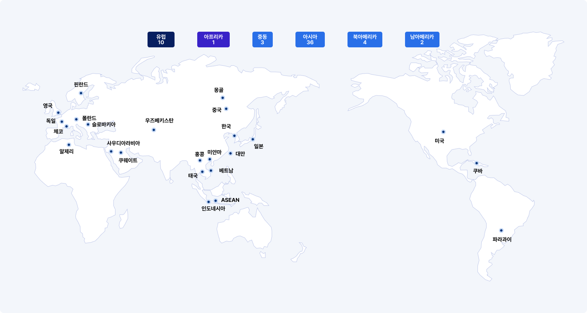587x313 pixels.
Task: Click the 몽골 map marker dot
Action: (x=223, y=98)
